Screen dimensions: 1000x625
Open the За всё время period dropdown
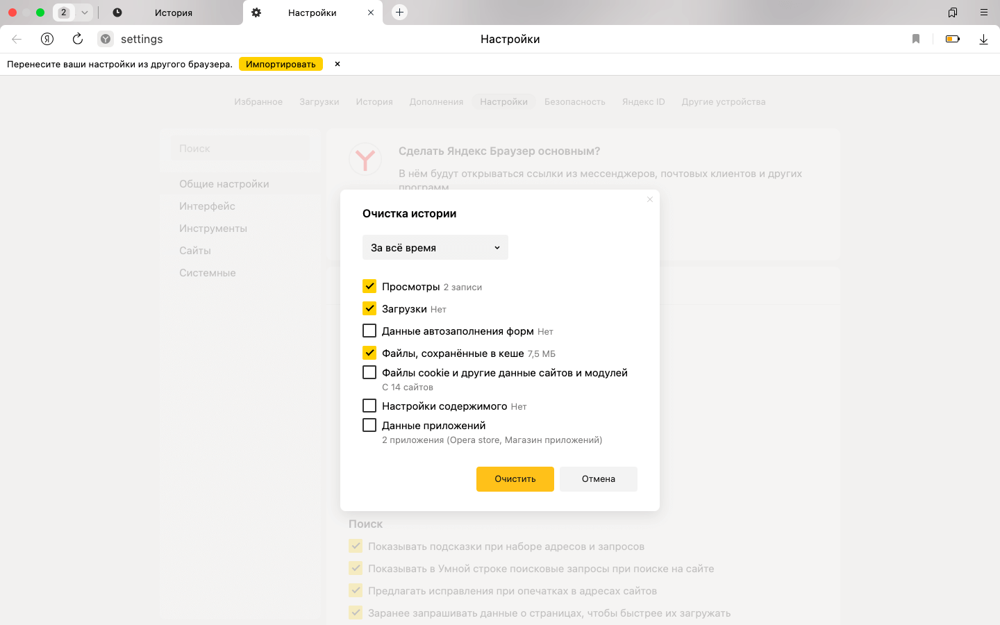coord(435,247)
